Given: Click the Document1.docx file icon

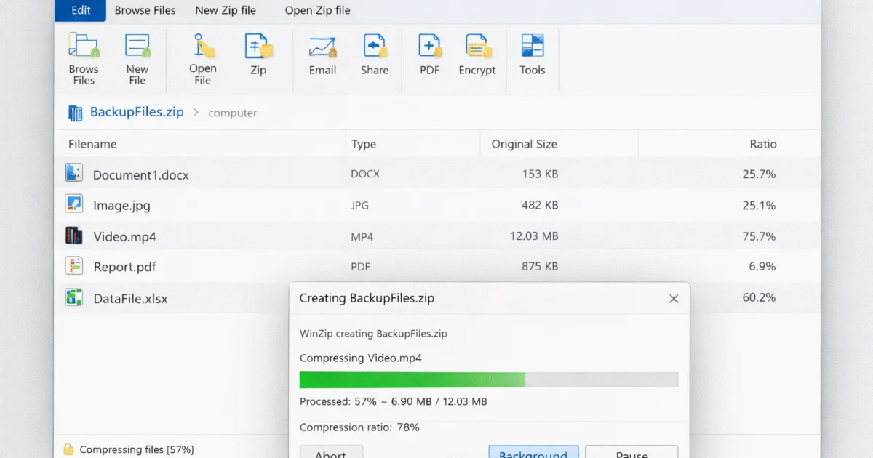Looking at the screenshot, I should 73,173.
